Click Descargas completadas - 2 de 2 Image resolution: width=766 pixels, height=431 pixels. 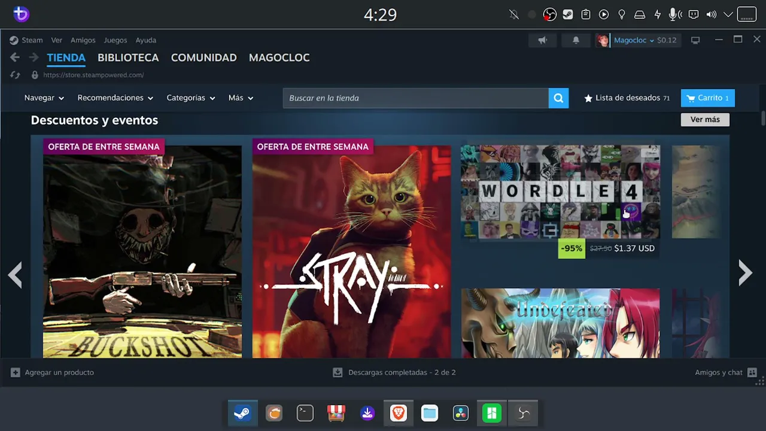[x=402, y=372]
